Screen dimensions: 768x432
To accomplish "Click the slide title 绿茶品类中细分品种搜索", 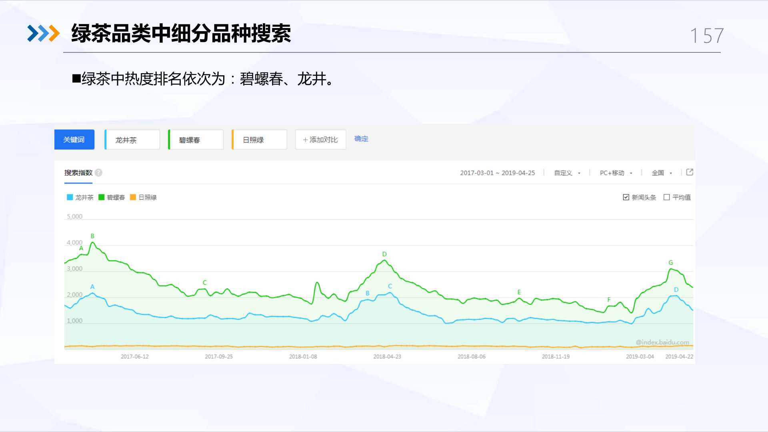I will [x=181, y=33].
